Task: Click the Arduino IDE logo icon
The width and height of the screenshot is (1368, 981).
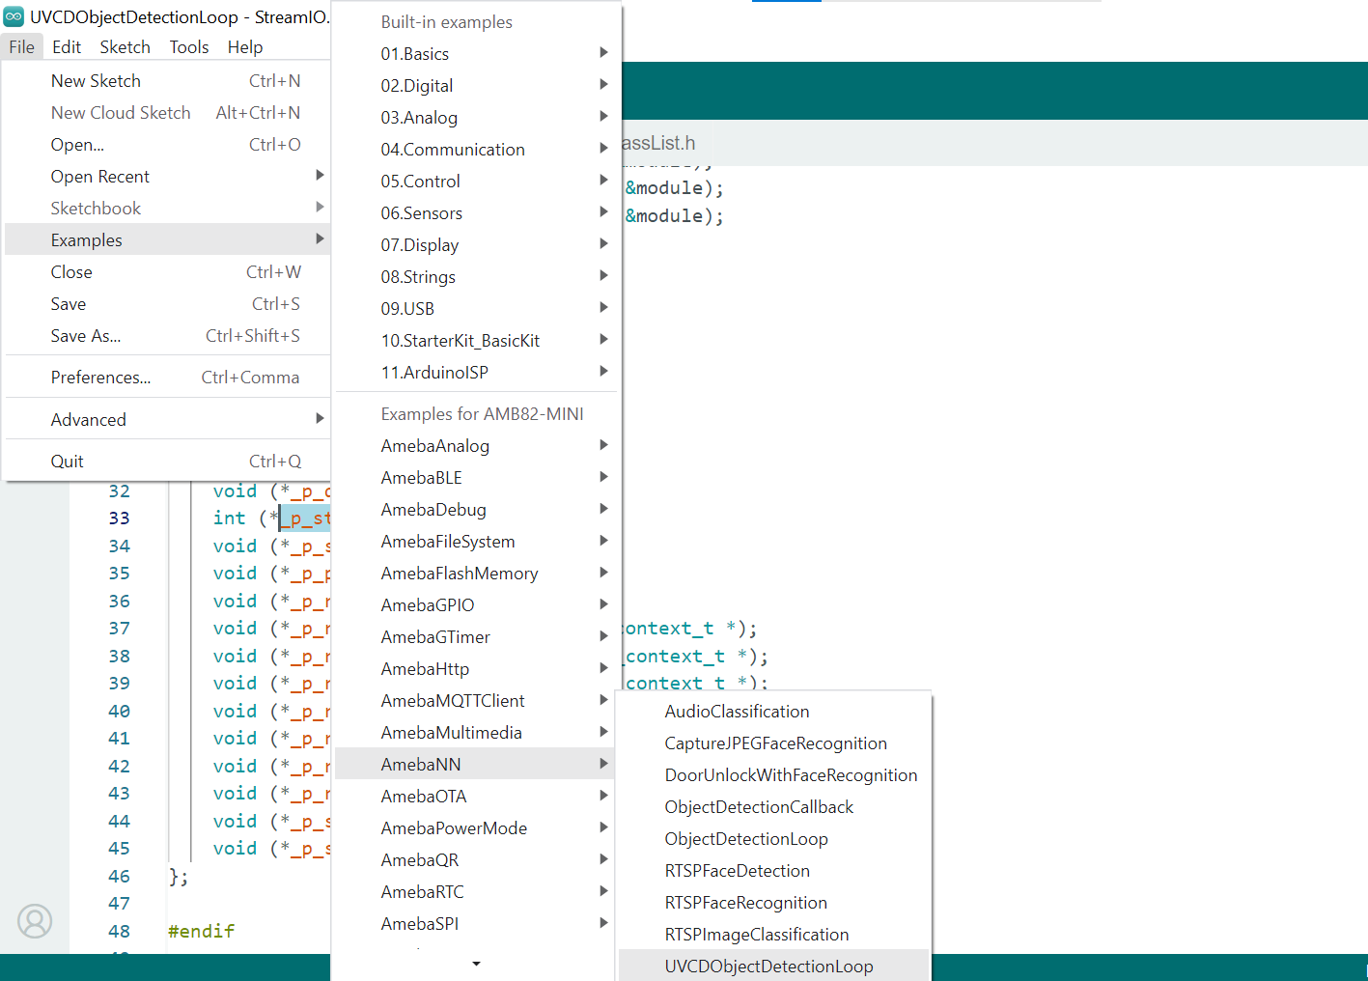Action: pos(14,16)
